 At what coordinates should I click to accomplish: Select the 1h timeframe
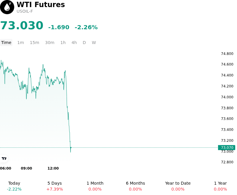[63, 43]
